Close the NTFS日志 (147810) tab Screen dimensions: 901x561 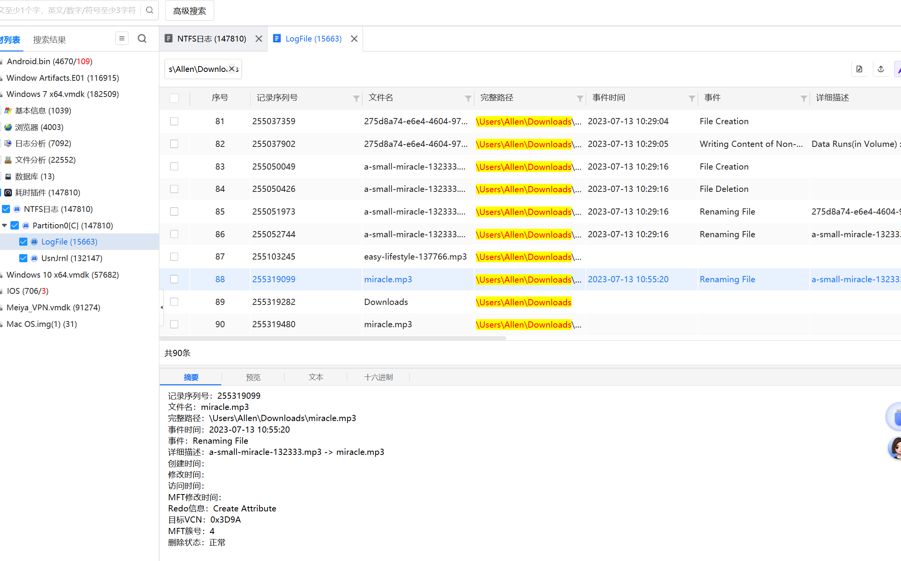pyautogui.click(x=259, y=39)
